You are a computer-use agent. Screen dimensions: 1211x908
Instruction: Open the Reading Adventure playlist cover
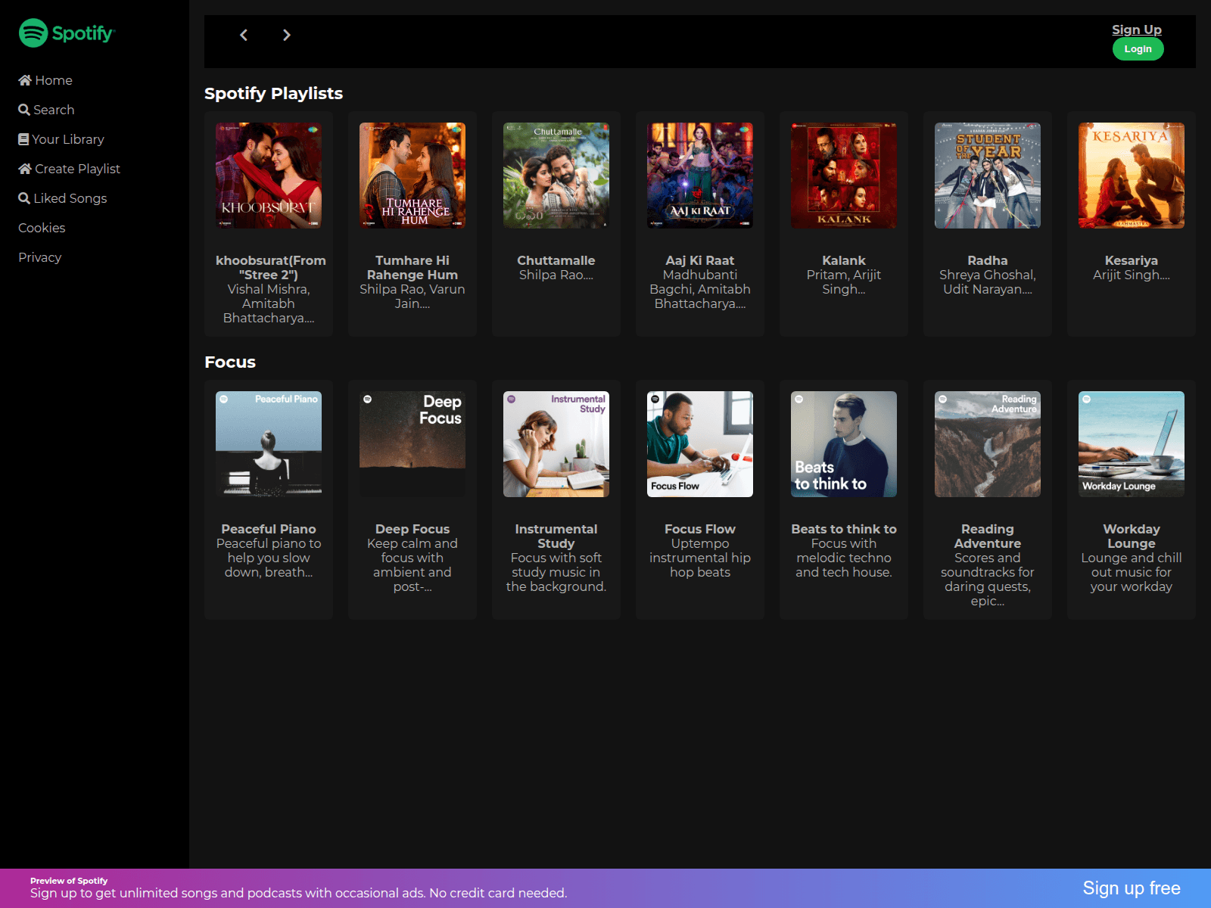point(988,444)
